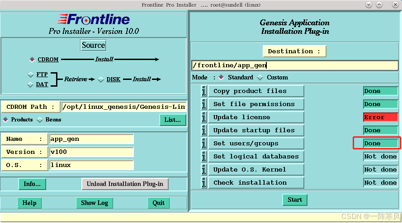Click Done status of Copy product files
This screenshot has height=223, width=402.
point(380,91)
